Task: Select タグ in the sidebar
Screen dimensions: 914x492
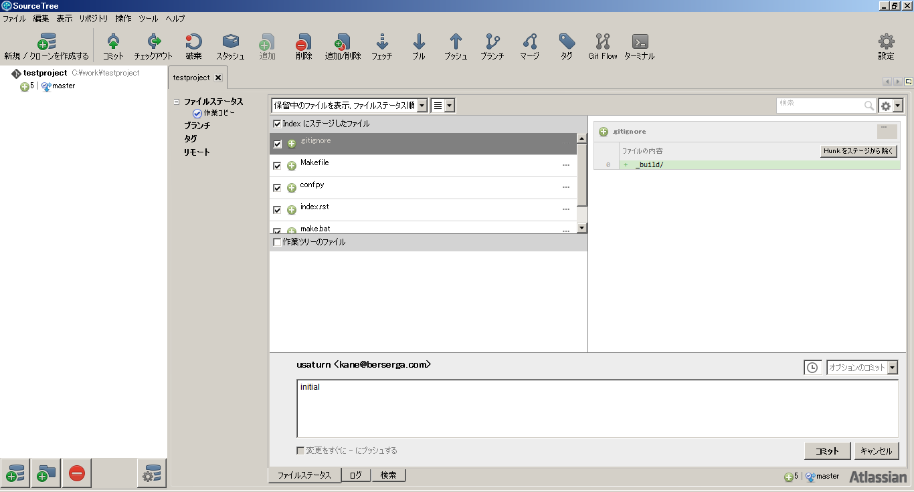Action: 191,139
